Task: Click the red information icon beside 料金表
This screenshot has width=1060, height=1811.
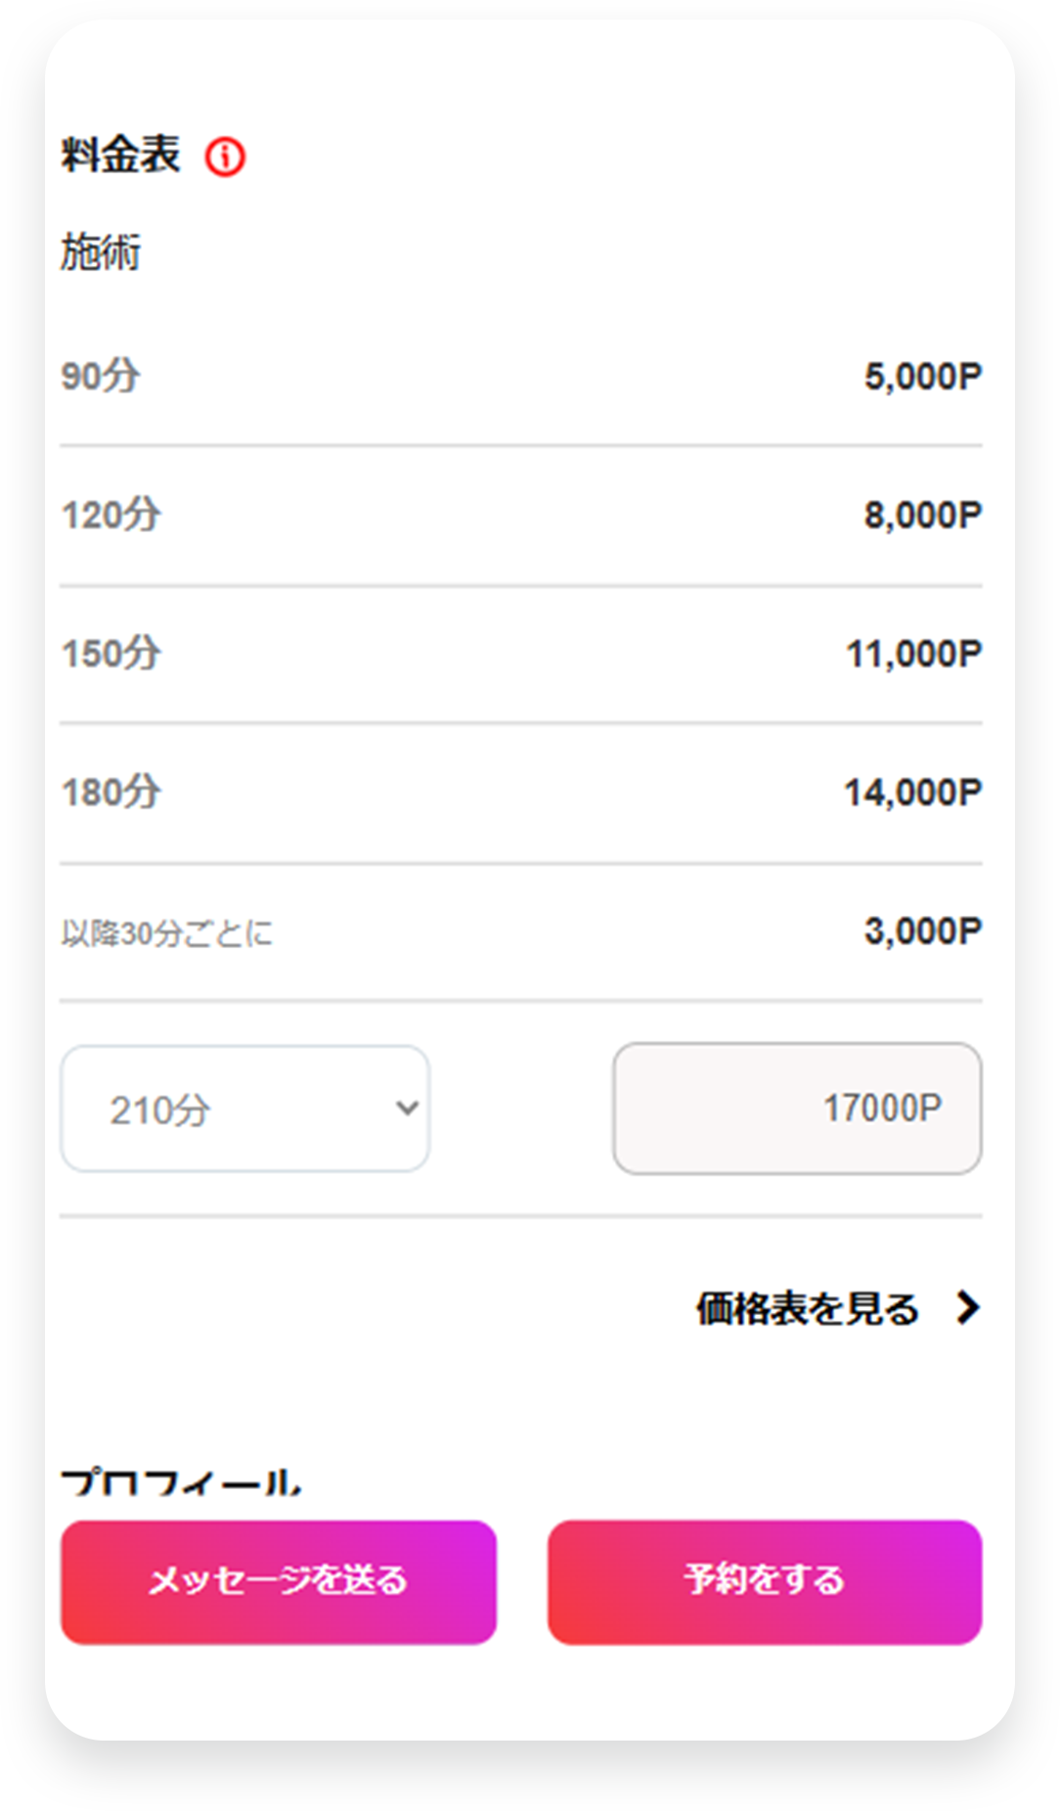Action: click(225, 155)
